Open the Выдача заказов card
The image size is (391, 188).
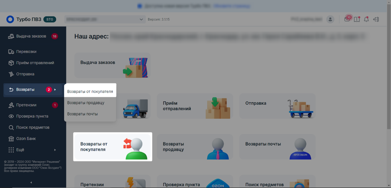(113, 65)
